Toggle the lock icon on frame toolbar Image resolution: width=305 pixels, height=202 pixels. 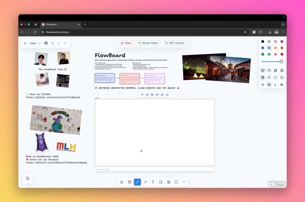(x=167, y=95)
